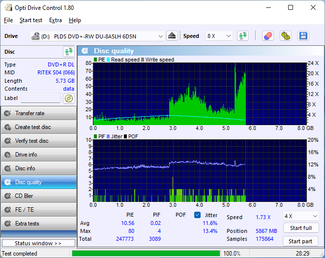Open the options gear icon in toolbar
This screenshot has height=258, width=325.
[x=285, y=36]
